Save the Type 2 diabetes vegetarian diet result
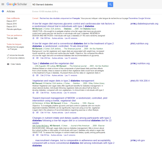This screenshot has height=147, width=162. coord(33,75)
